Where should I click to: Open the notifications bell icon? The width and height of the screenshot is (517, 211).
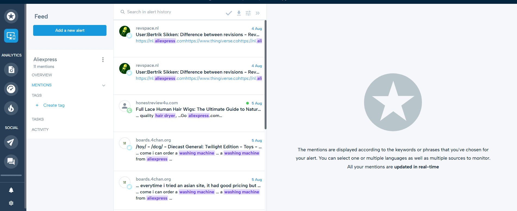click(11, 190)
